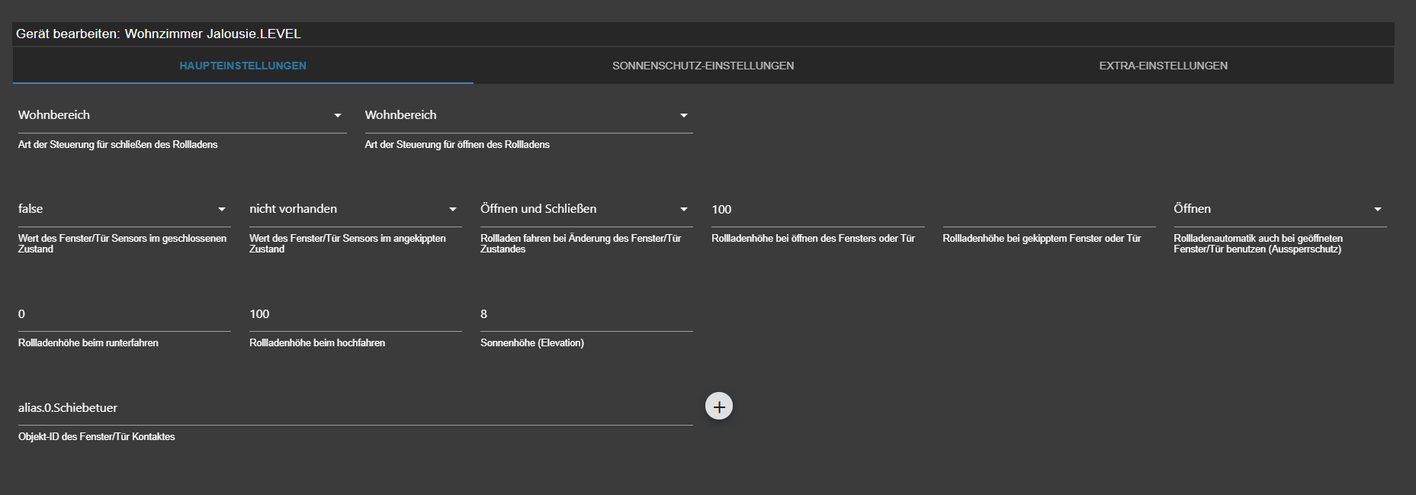The width and height of the screenshot is (1416, 495).
Task: Click the shutter height when lowering field
Action: 124,314
